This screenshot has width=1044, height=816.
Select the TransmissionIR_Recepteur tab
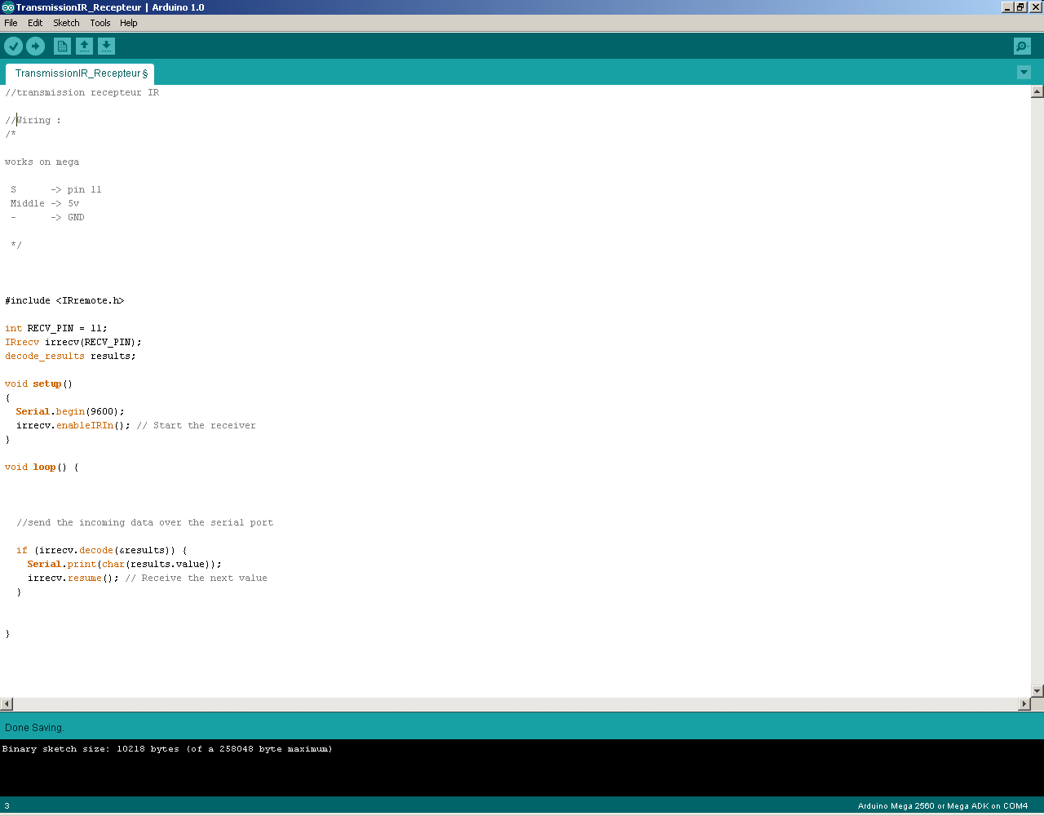[x=80, y=73]
